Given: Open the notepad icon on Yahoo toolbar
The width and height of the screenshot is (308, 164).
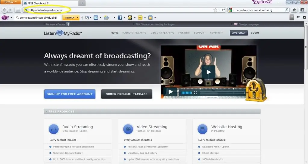Looking at the screenshot, I should tap(130, 18).
